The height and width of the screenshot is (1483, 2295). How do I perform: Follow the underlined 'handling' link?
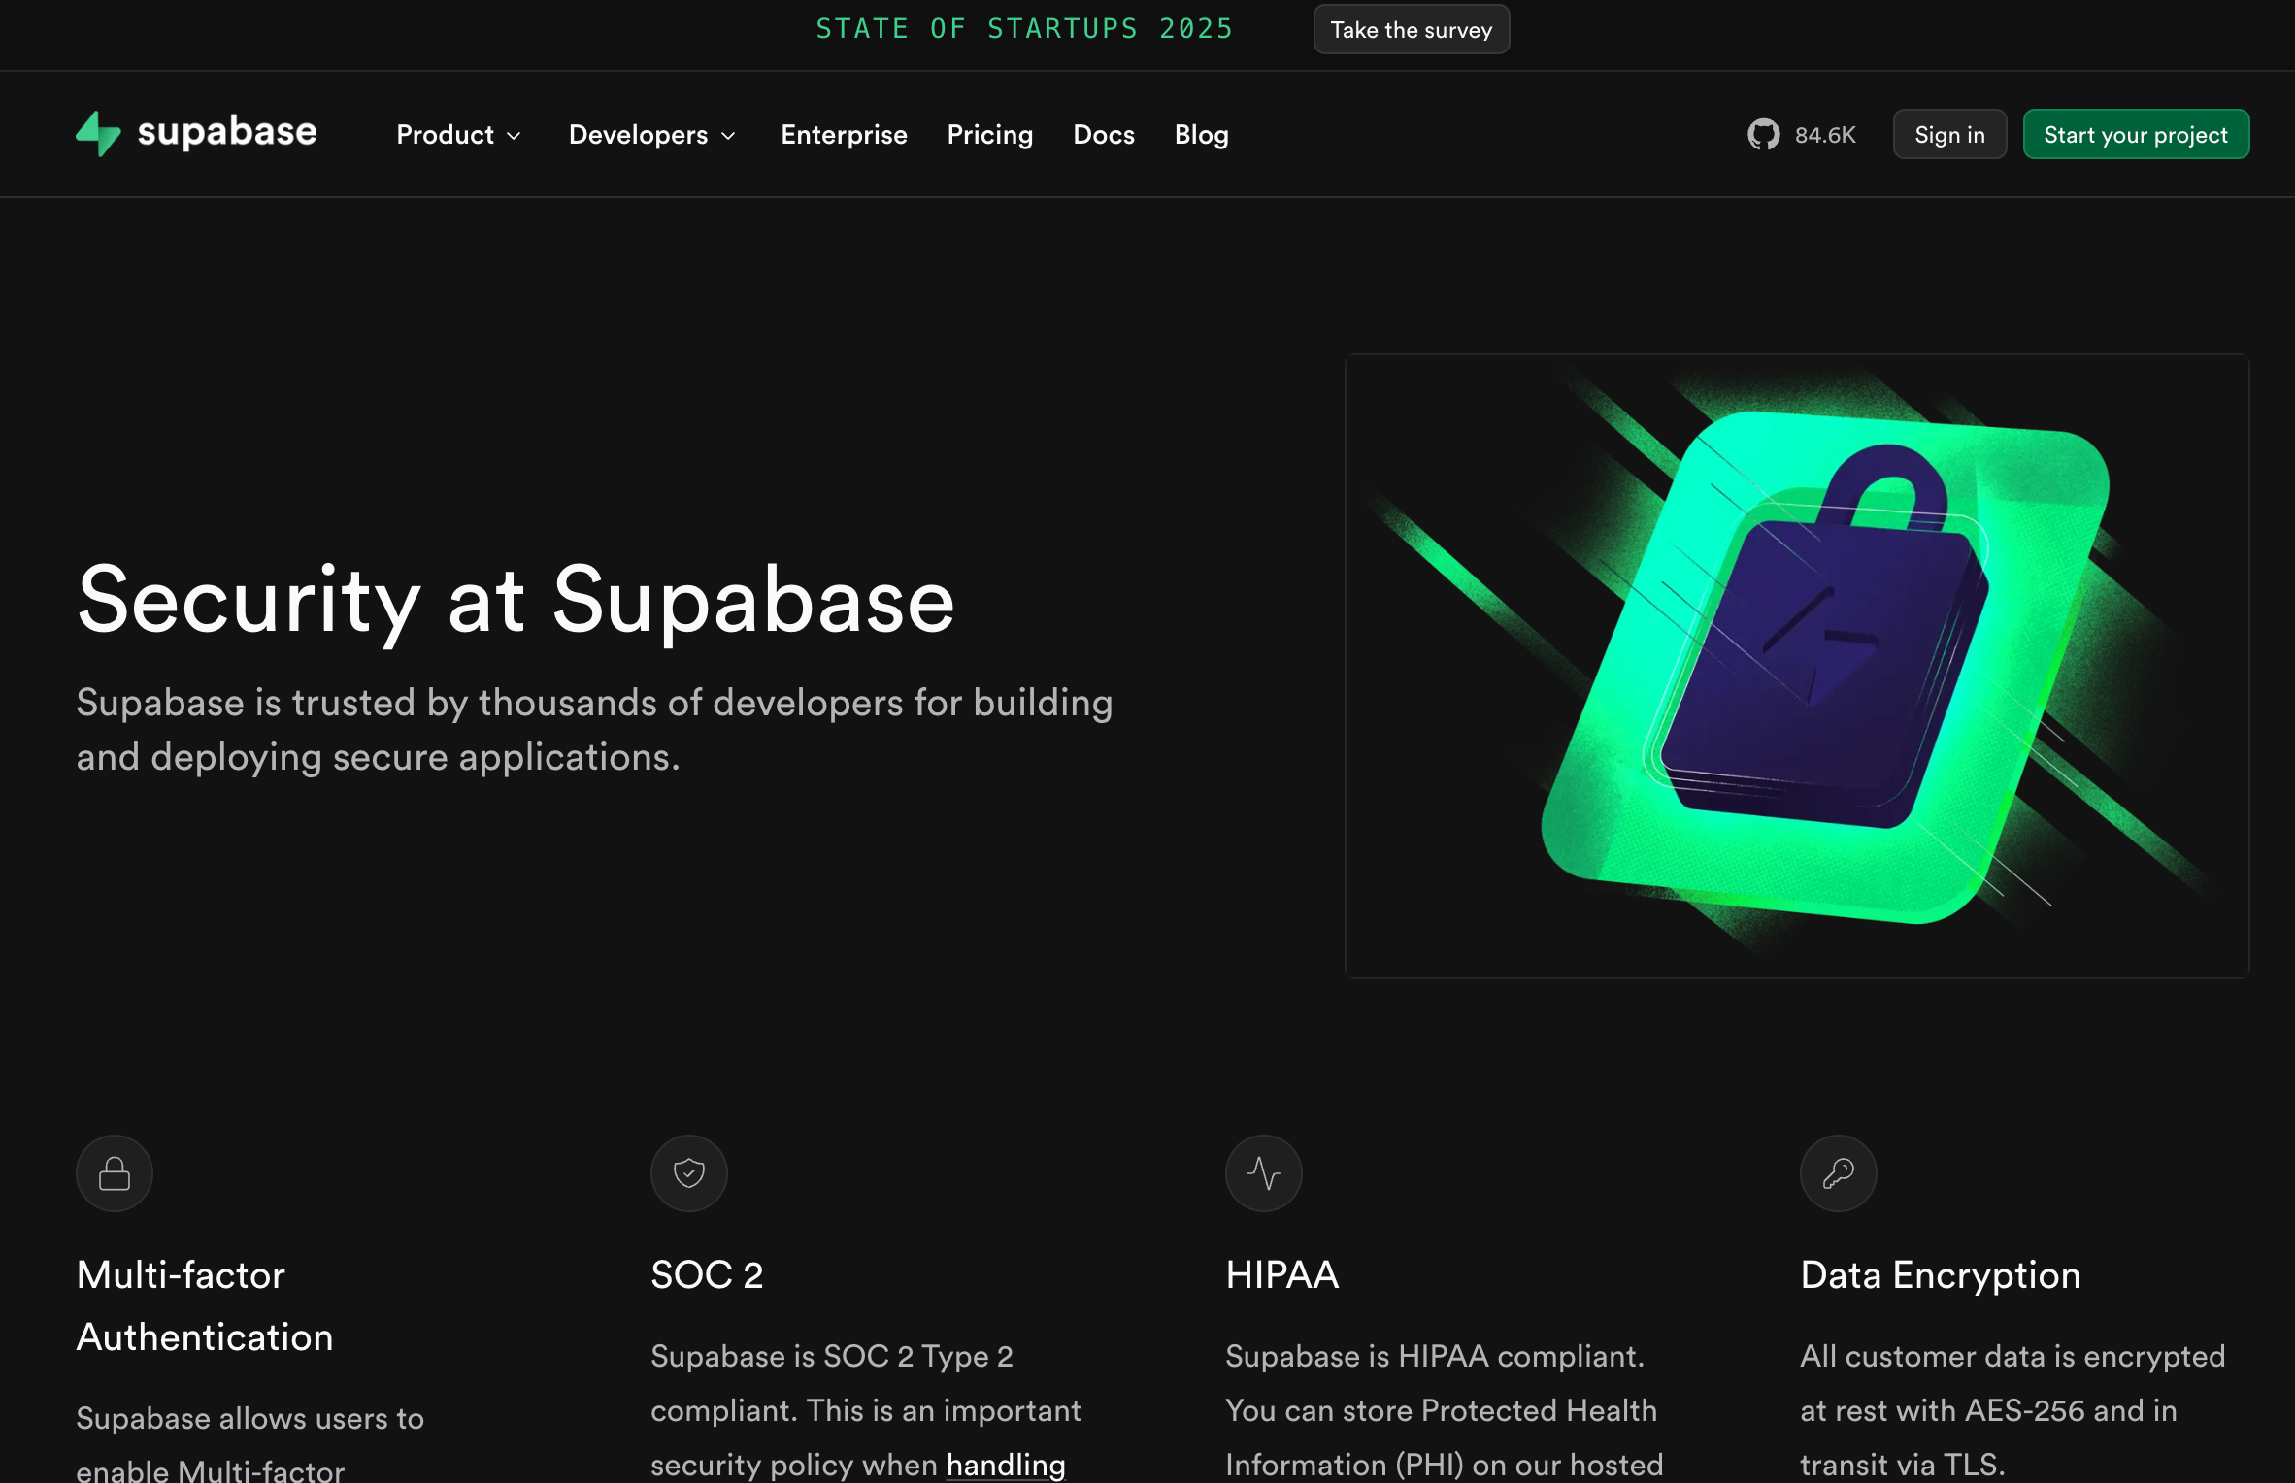[1006, 1464]
